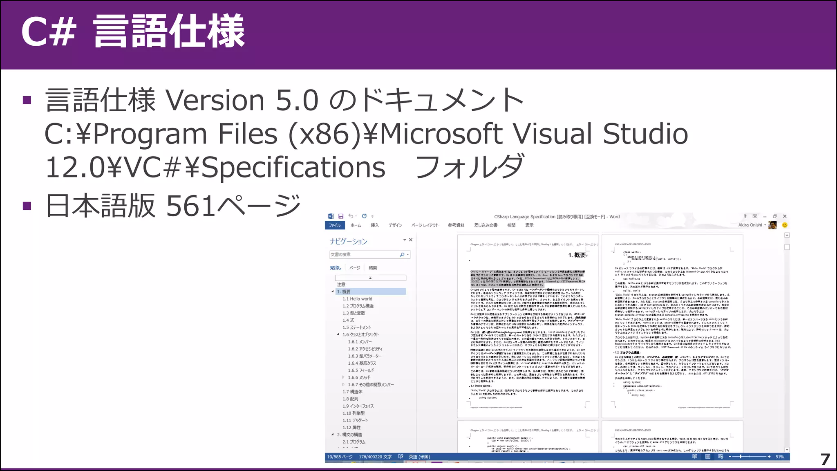Switch to Web Layout view icon
837x471 pixels.
click(720, 457)
